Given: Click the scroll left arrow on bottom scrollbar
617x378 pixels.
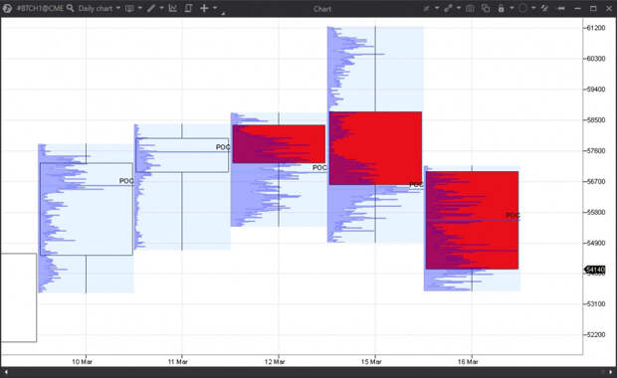Looking at the screenshot, I should pyautogui.click(x=6, y=372).
